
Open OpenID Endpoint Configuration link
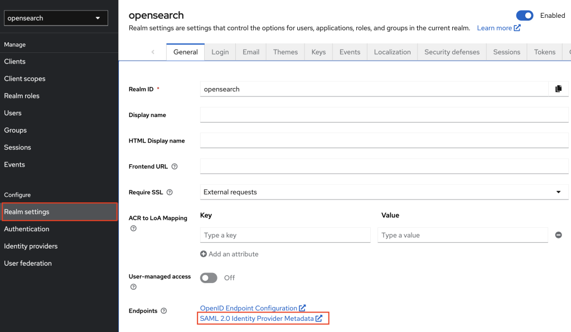(x=253, y=308)
